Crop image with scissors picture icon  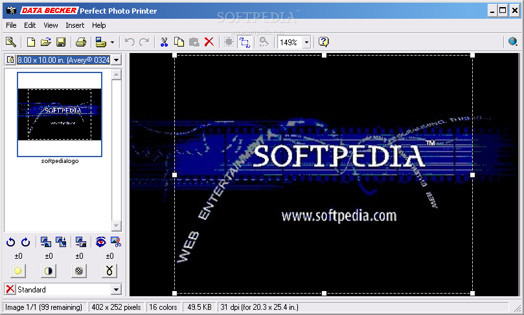(116, 242)
